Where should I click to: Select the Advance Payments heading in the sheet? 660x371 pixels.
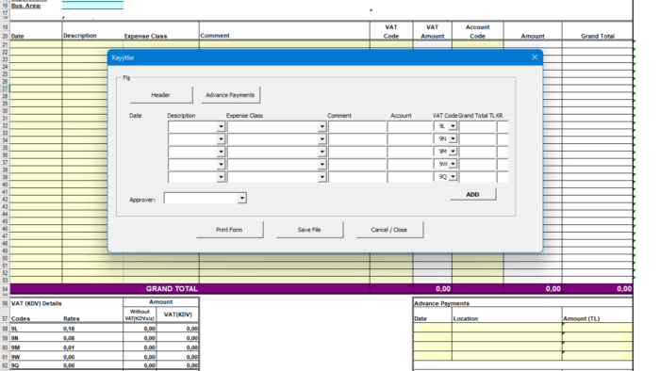[x=441, y=303]
